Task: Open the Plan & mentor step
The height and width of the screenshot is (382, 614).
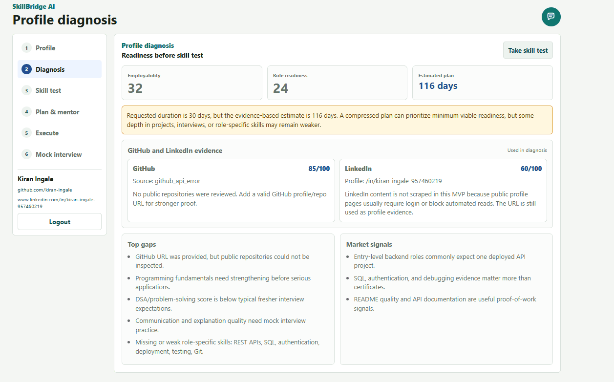Action: click(60, 112)
